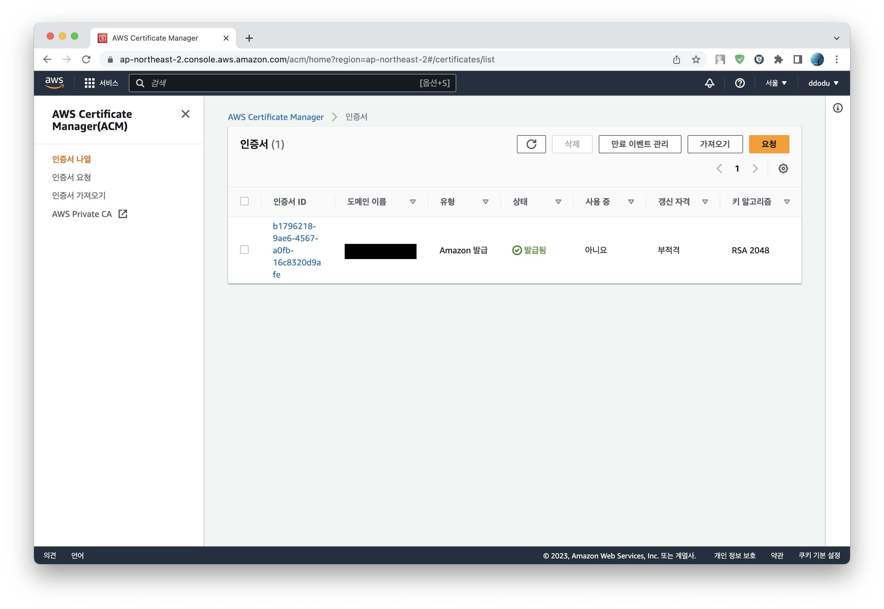Viewport: 884px width, 609px height.
Task: Open table preferences gear icon
Action: (783, 169)
